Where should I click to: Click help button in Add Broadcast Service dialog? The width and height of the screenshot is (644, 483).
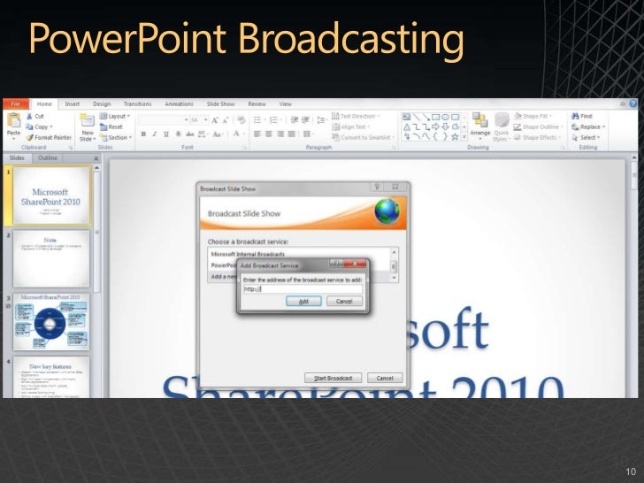(x=335, y=264)
